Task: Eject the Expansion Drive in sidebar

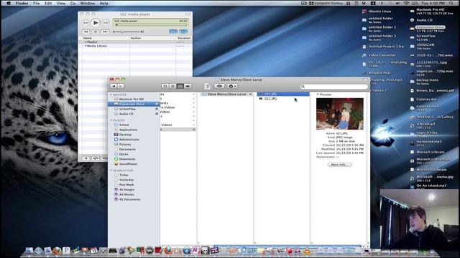Action: coord(157,104)
